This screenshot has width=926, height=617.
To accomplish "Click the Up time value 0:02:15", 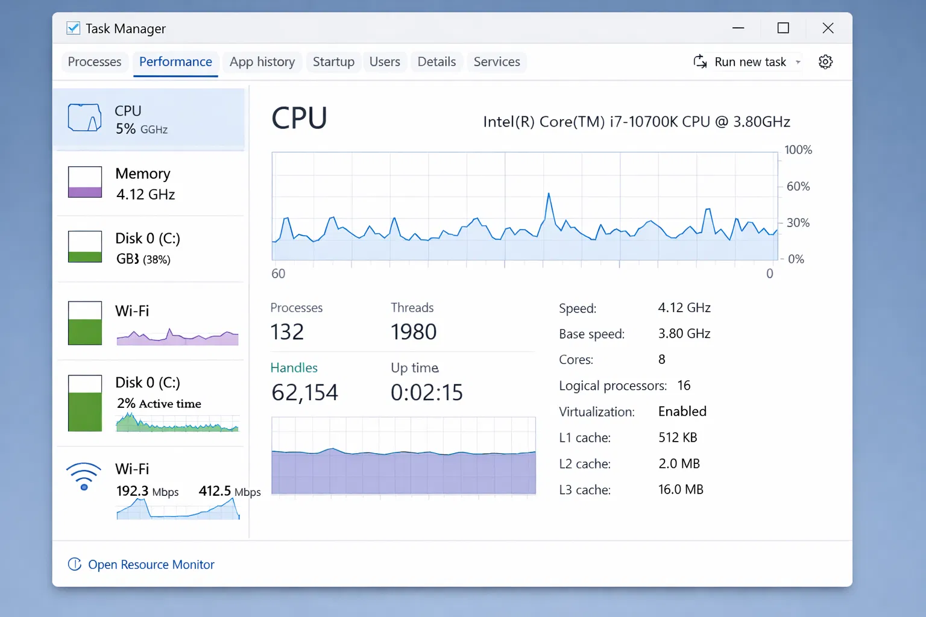I will pos(427,393).
